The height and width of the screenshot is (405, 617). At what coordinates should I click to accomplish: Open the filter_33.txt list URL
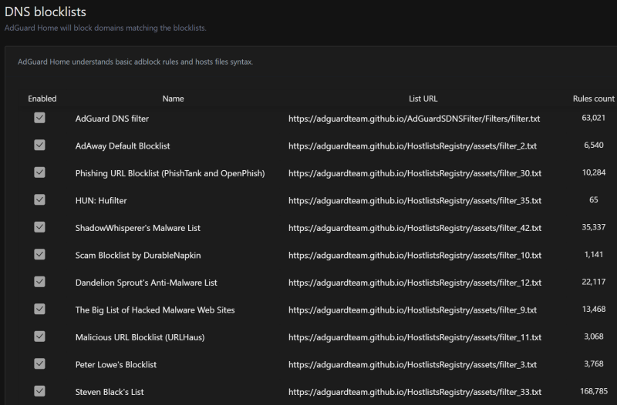(x=415, y=392)
